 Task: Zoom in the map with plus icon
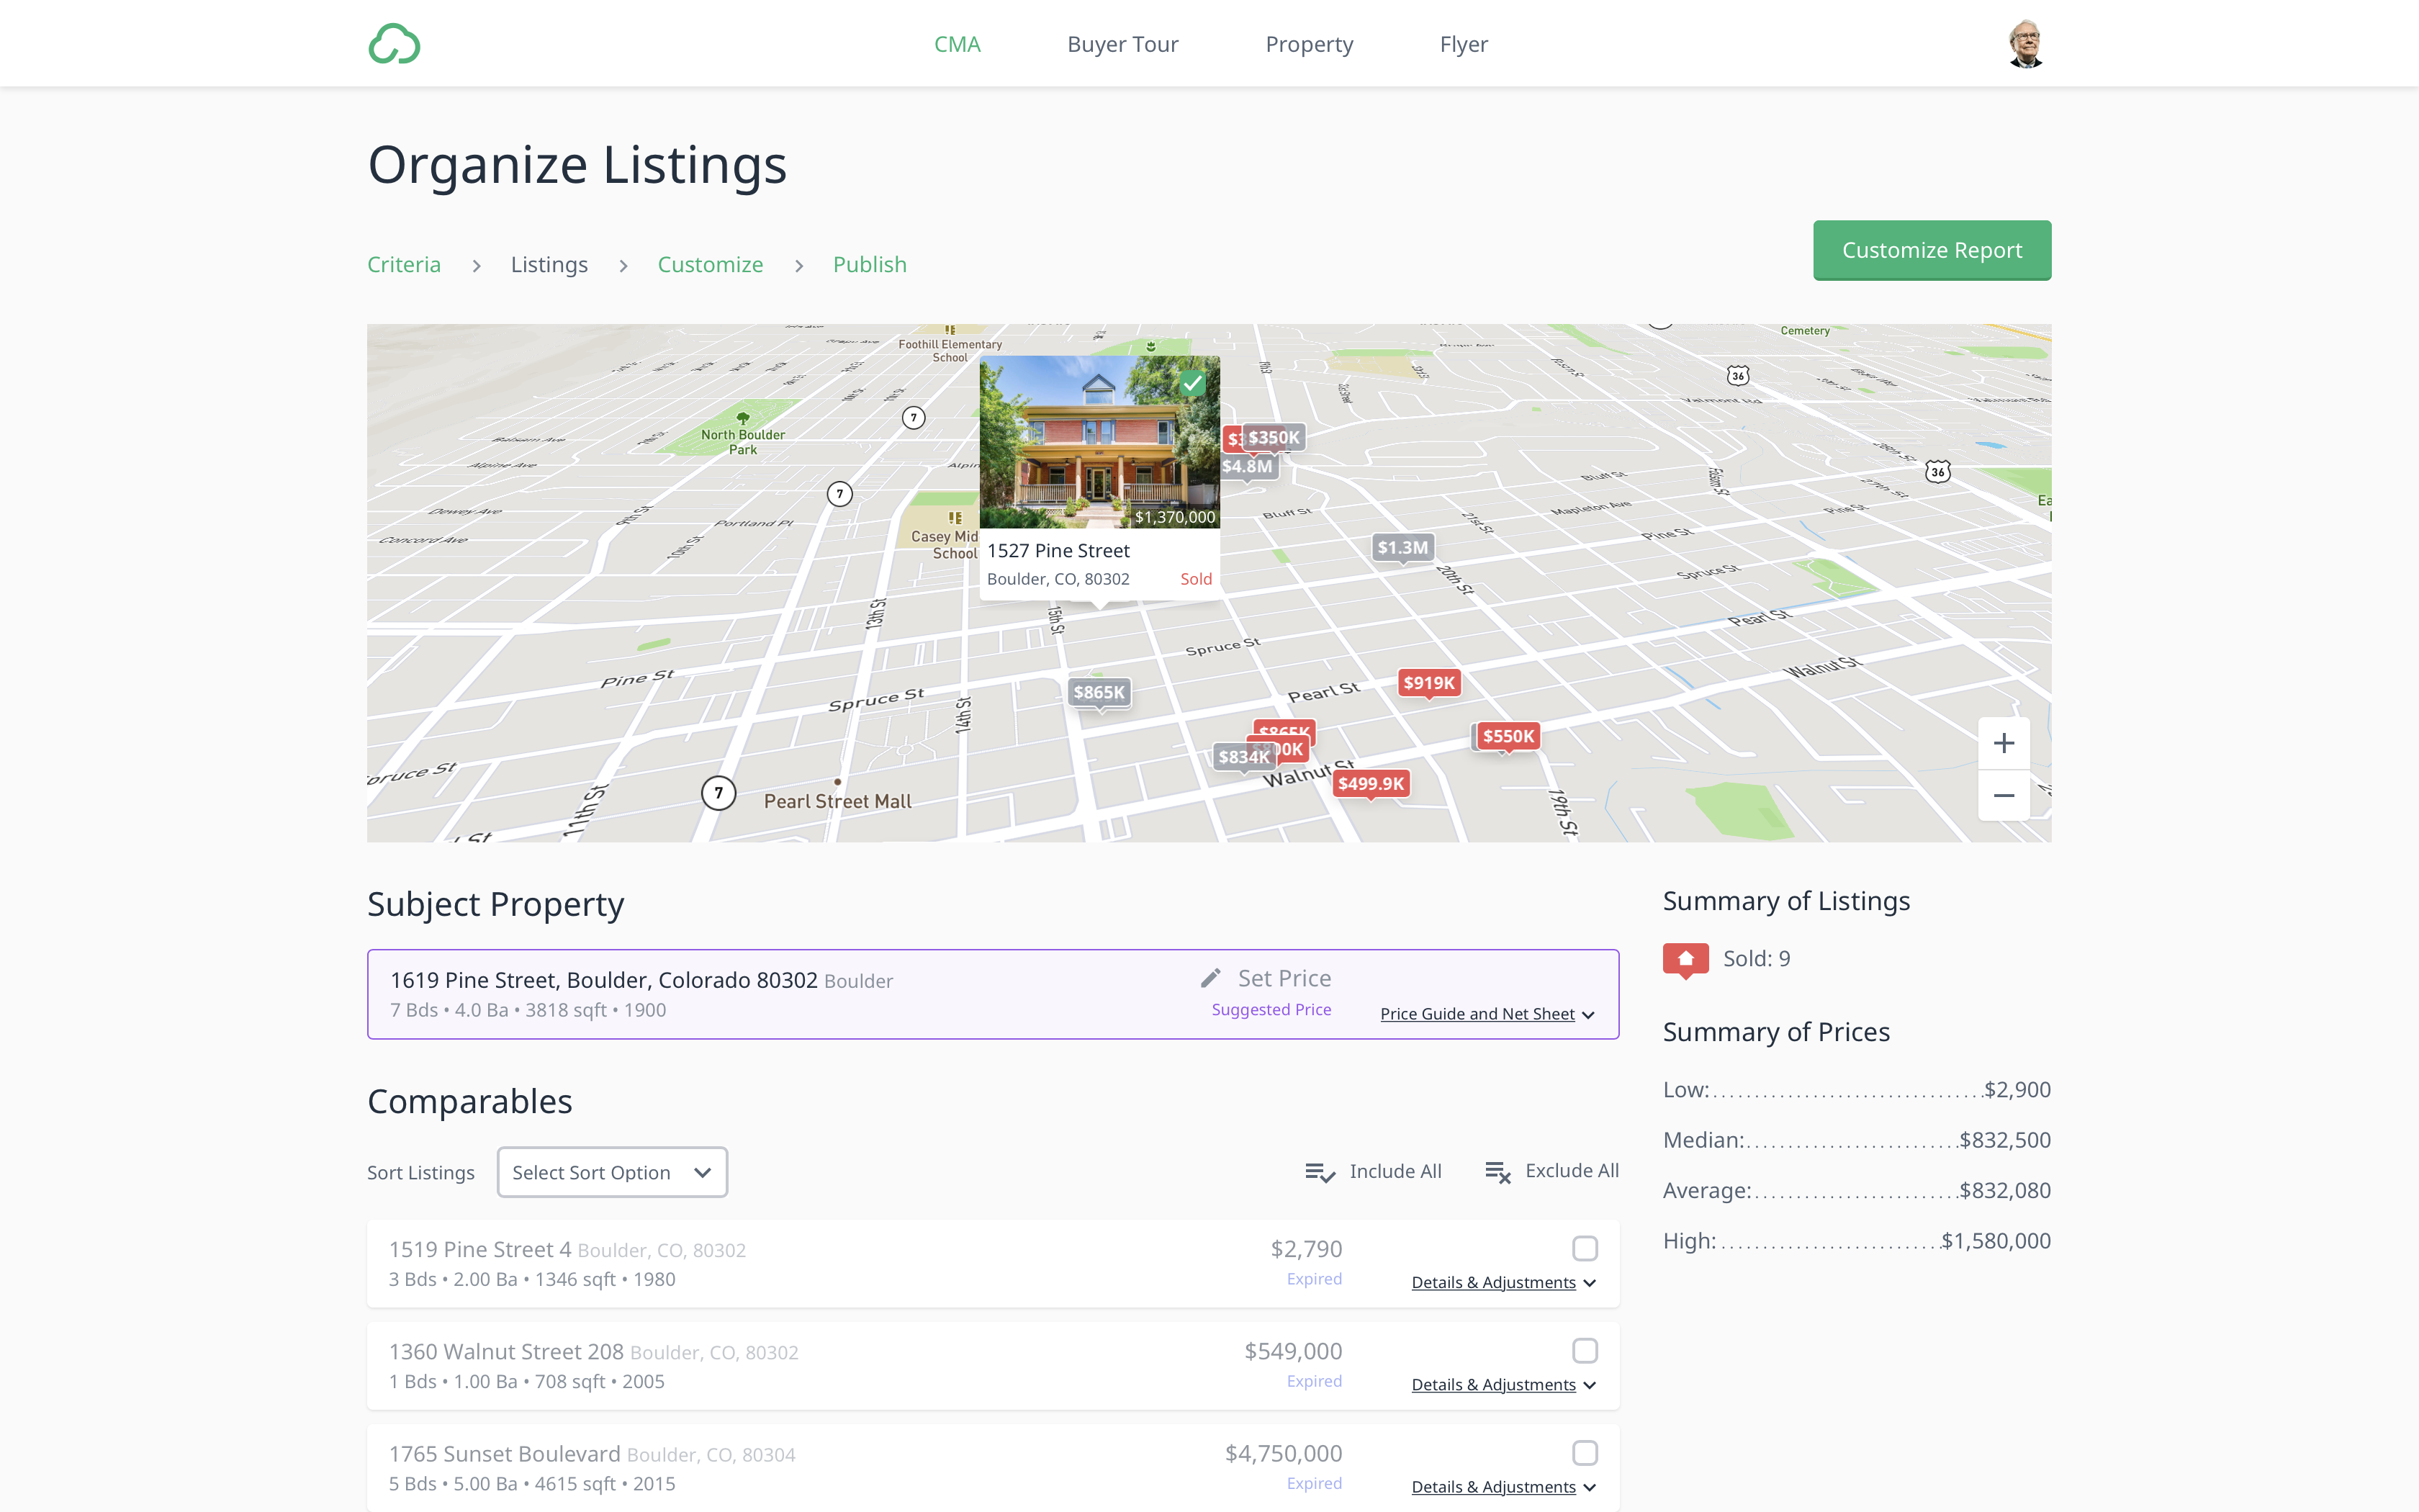2003,743
